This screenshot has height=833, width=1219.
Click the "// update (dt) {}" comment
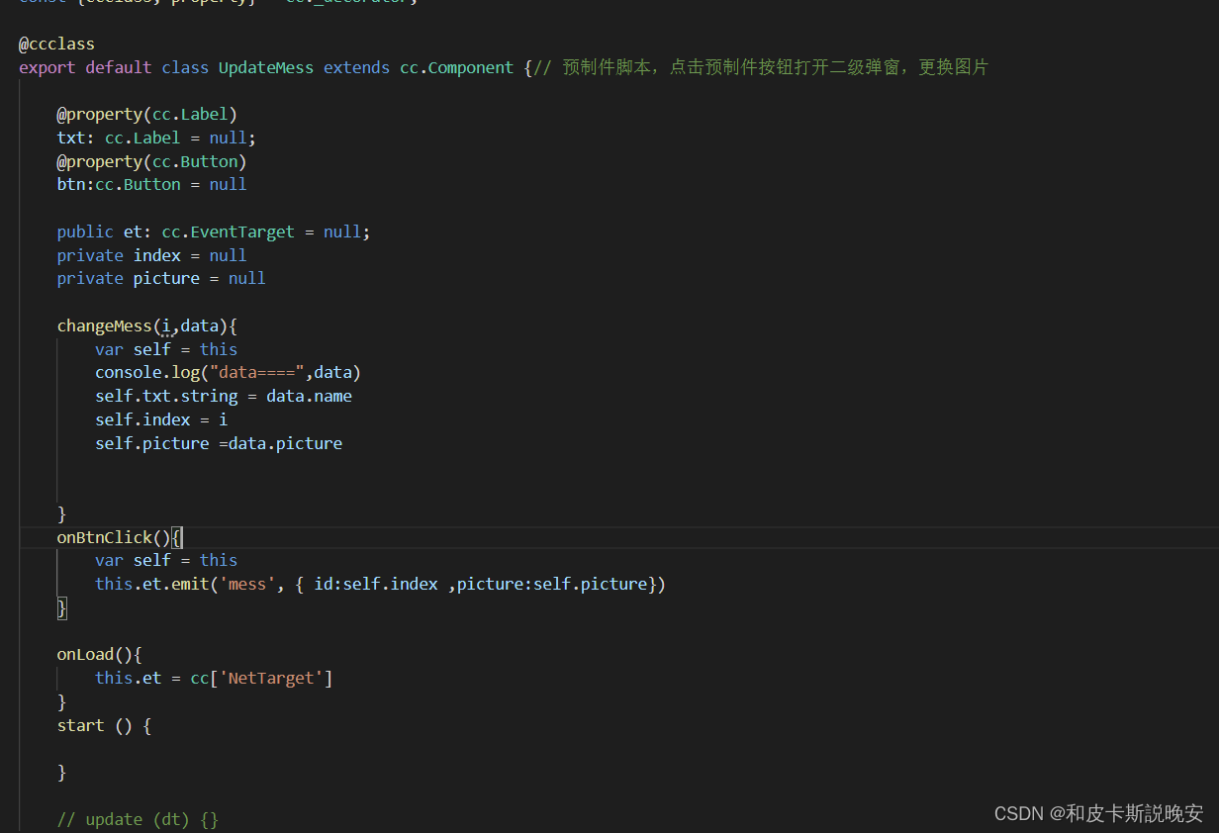pyautogui.click(x=138, y=819)
